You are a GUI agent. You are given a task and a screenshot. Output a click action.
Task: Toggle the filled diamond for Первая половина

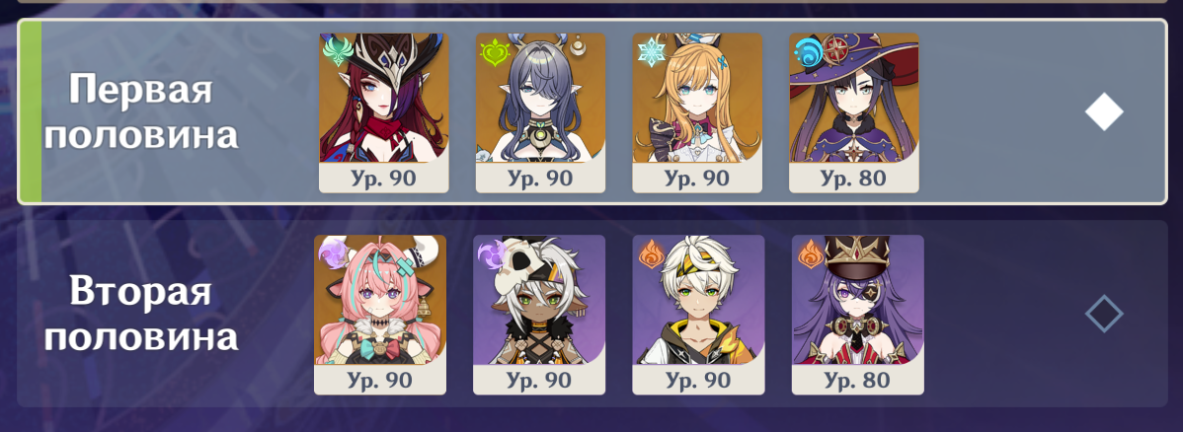[x=1104, y=111]
